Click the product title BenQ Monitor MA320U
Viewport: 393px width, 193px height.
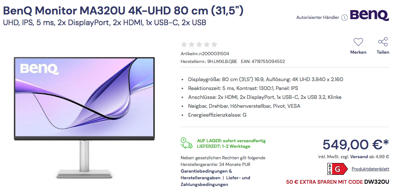[x=123, y=10]
